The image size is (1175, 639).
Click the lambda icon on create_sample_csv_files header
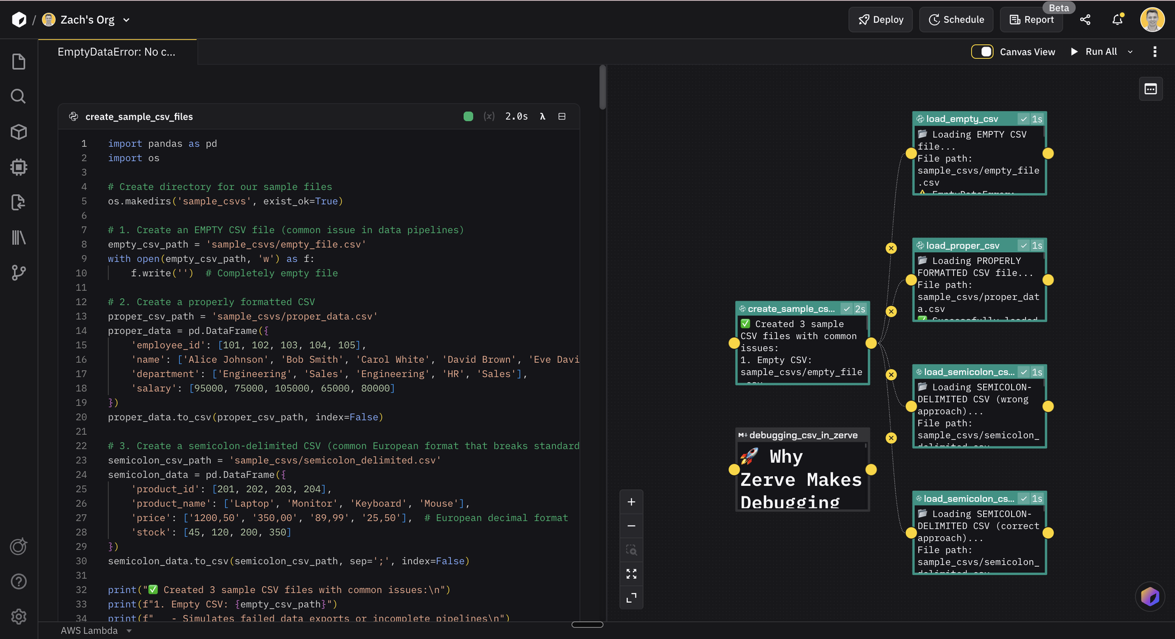click(x=543, y=116)
